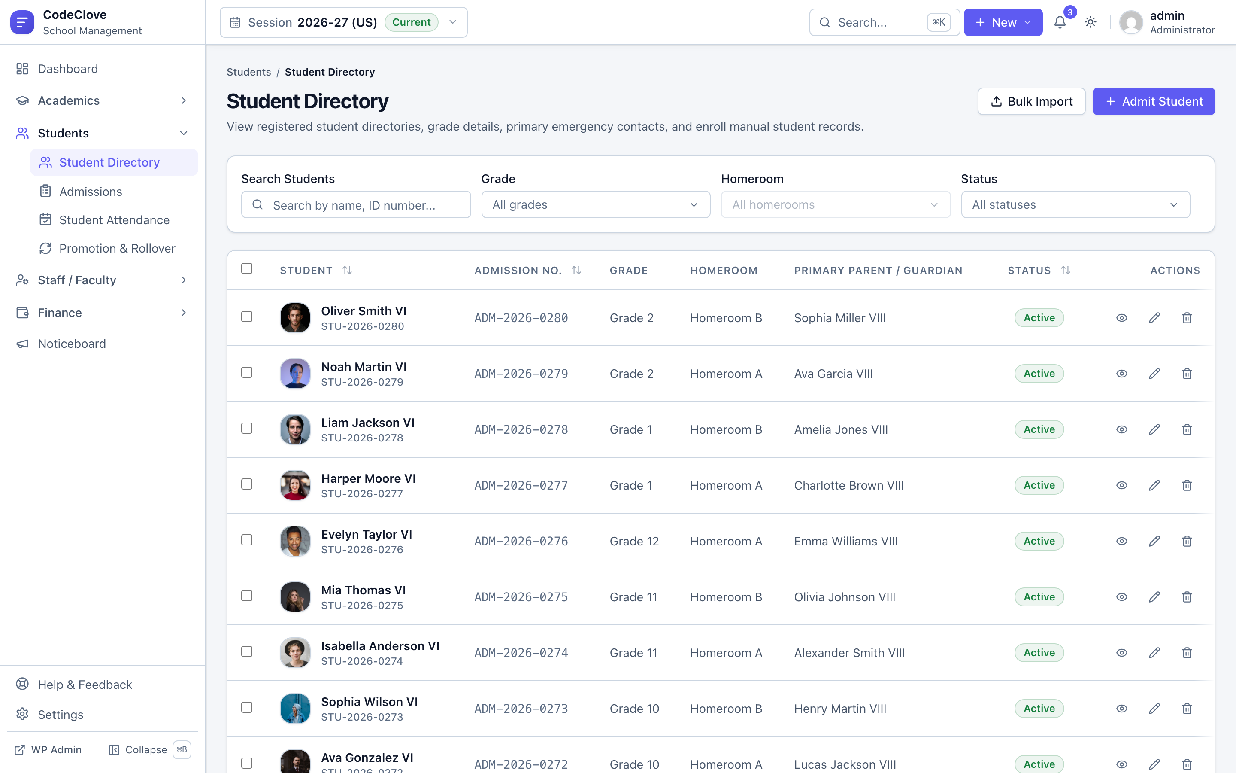Click the Admit Student button
Viewport: 1236px width, 773px height.
(x=1154, y=101)
